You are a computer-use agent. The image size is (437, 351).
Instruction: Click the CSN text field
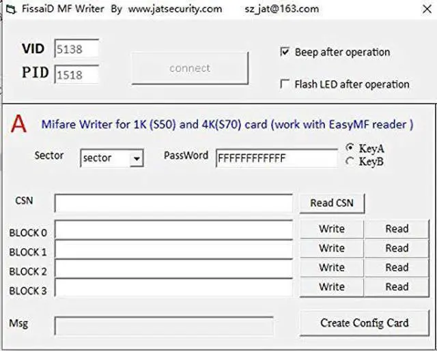click(173, 203)
